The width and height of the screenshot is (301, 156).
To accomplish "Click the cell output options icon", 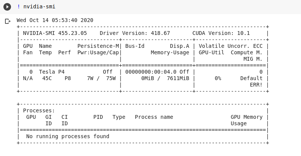I will click(8, 21).
